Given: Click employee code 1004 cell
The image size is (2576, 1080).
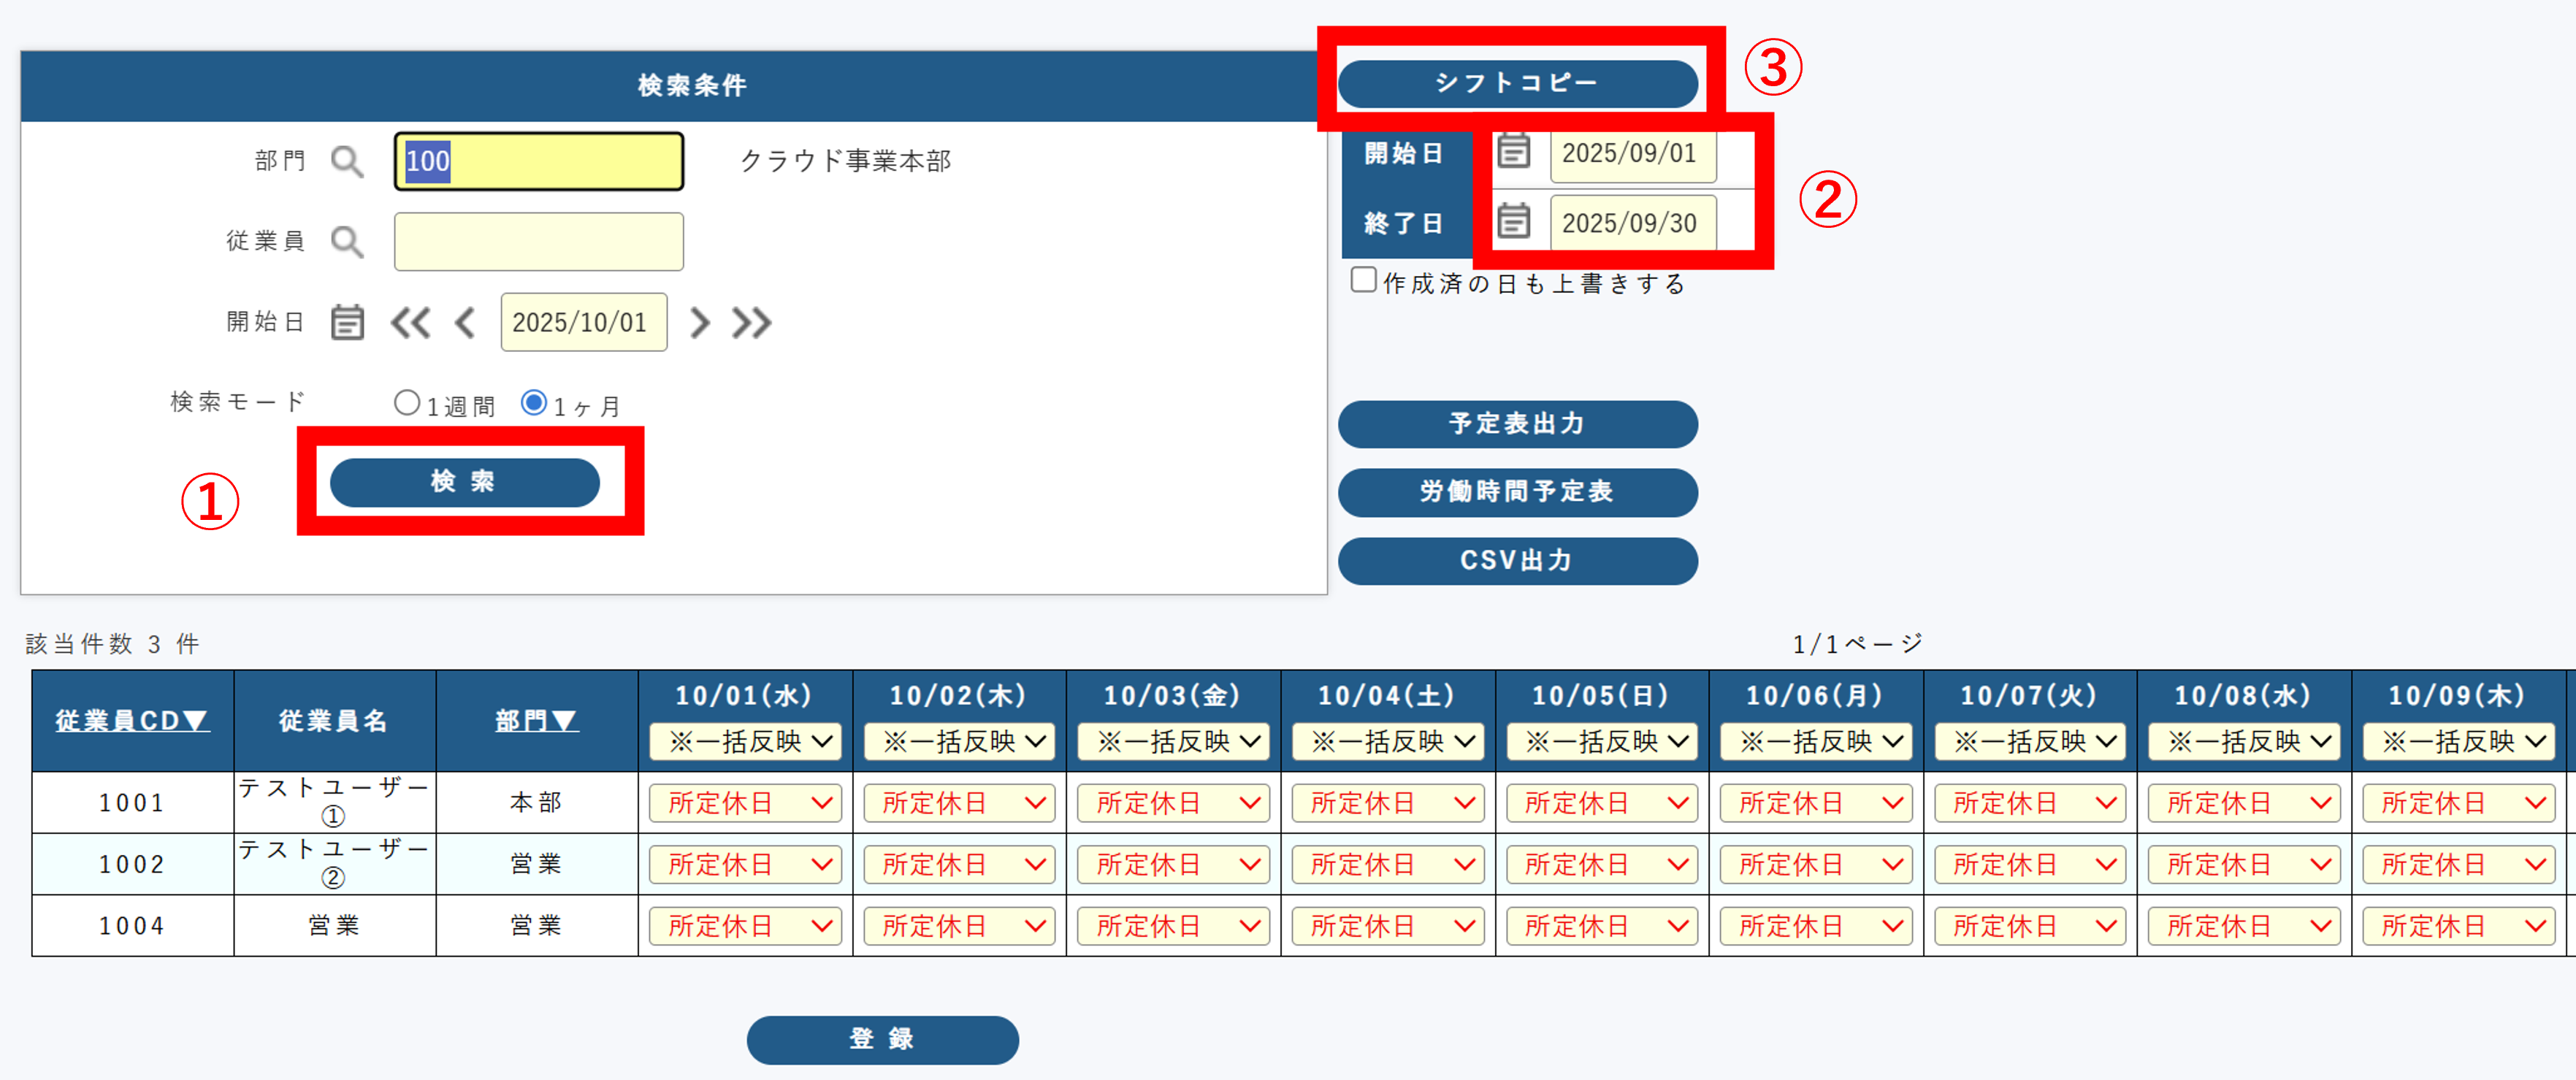Looking at the screenshot, I should click(132, 927).
